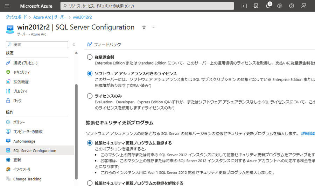Collapse the sidebar with the double chevron
The width and height of the screenshot is (315, 186).
[74, 44]
